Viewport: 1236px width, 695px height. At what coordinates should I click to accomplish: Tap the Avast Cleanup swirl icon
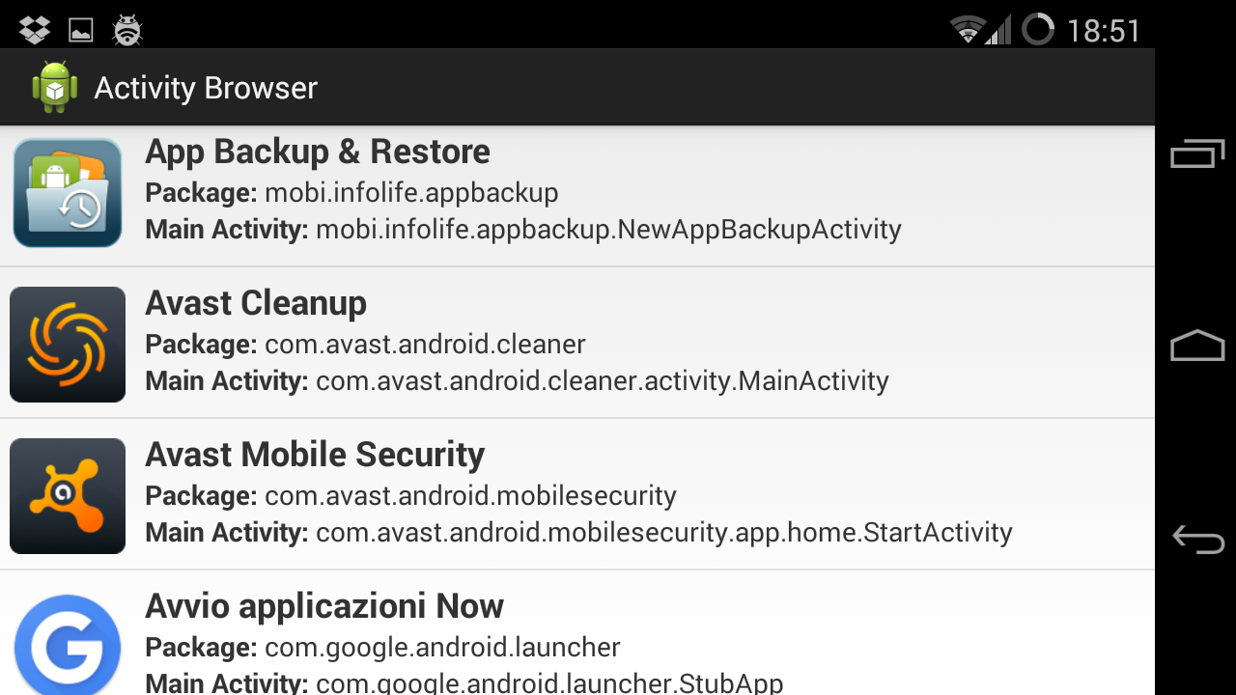point(68,345)
